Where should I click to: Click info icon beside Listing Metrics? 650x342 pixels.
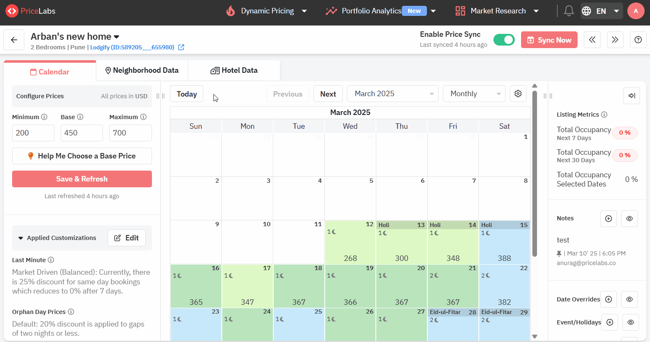[x=604, y=115]
